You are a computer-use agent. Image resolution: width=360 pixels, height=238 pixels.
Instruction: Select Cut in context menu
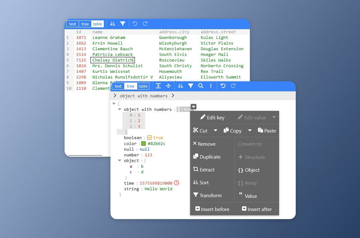pyautogui.click(x=200, y=130)
